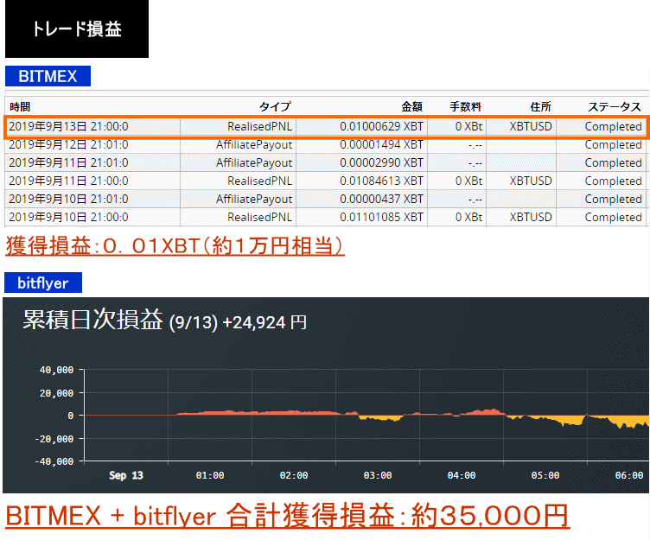Select the 0.00001494 XBT AffiliatePayout amount
This screenshot has height=540, width=650.
pos(381,144)
